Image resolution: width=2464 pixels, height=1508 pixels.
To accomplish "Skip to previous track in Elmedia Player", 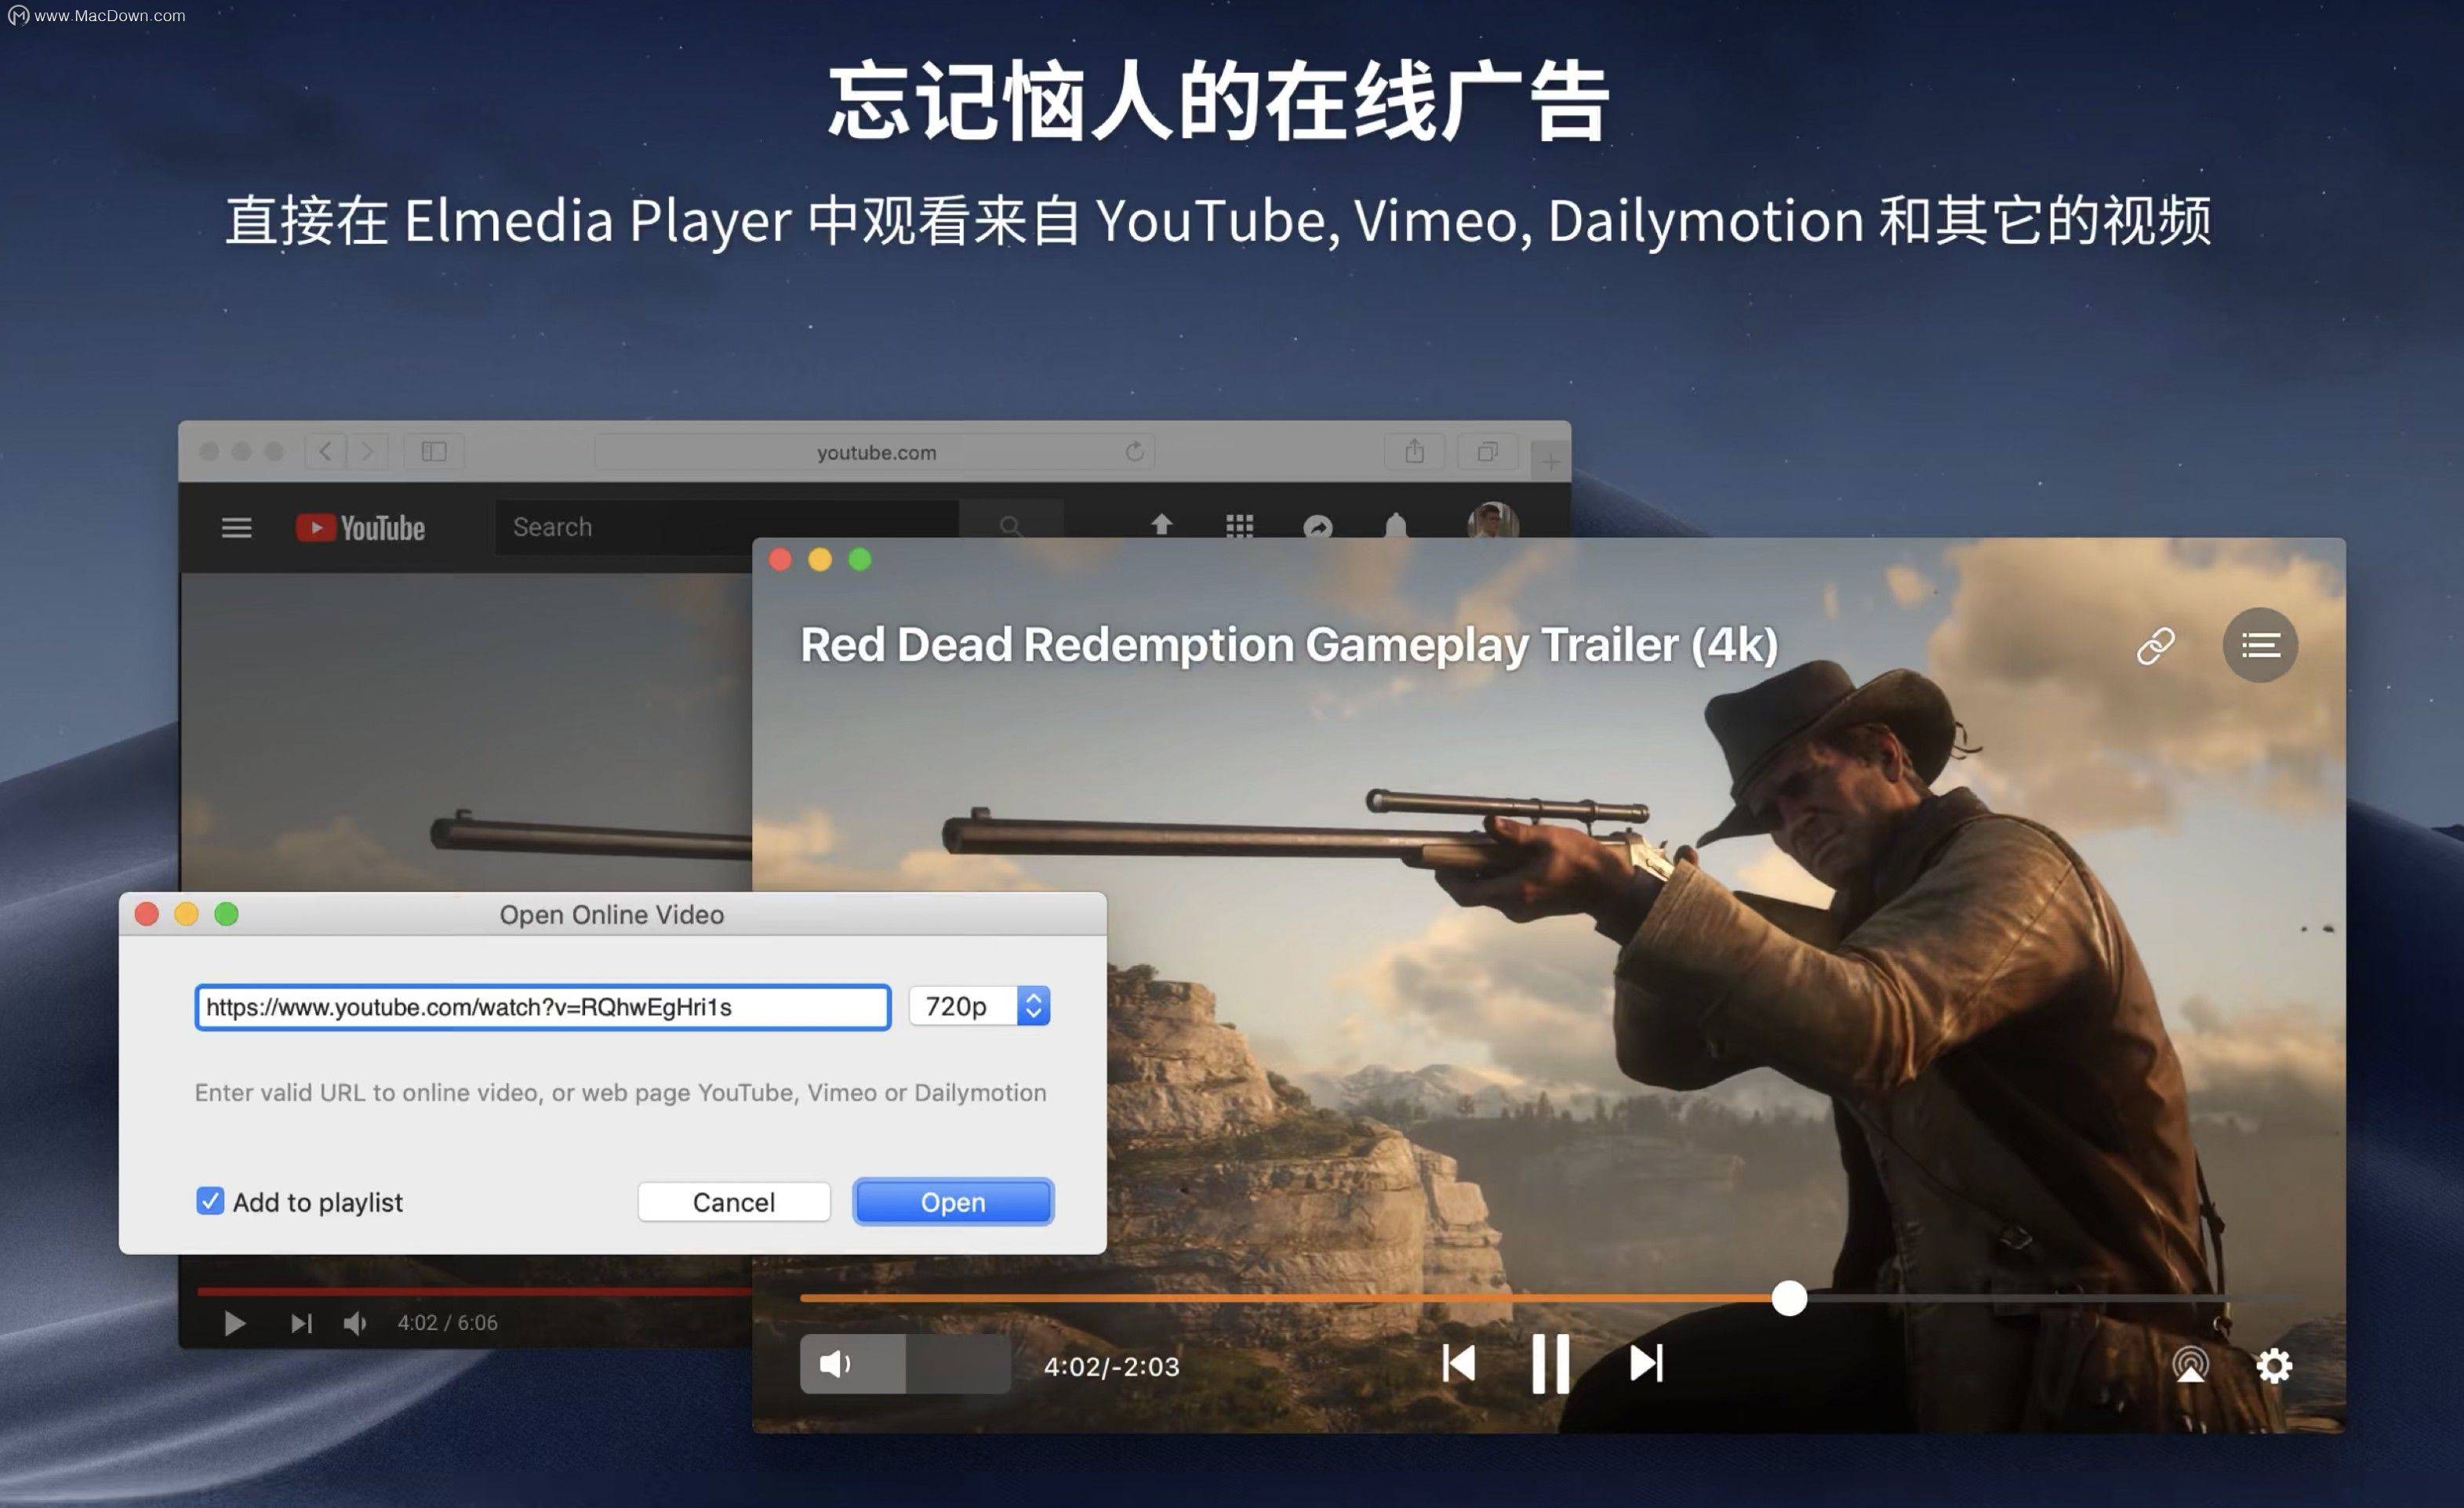I will [1458, 1363].
